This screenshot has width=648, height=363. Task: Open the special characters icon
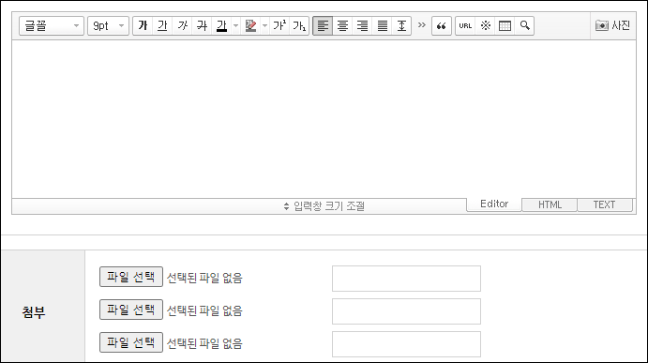click(x=485, y=25)
